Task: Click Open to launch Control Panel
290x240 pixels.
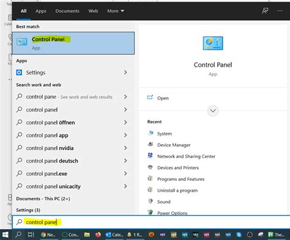Action: coord(163,98)
